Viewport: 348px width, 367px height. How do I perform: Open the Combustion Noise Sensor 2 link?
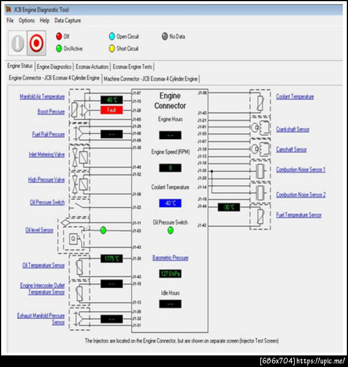pos(301,195)
